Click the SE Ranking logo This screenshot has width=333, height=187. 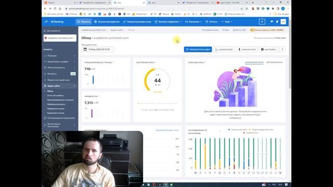tap(54, 22)
